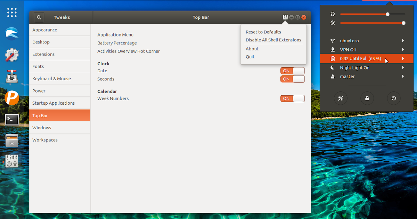Open the gear and wrench settings dock icon
Image resolution: width=417 pixels, height=219 pixels.
(x=12, y=55)
